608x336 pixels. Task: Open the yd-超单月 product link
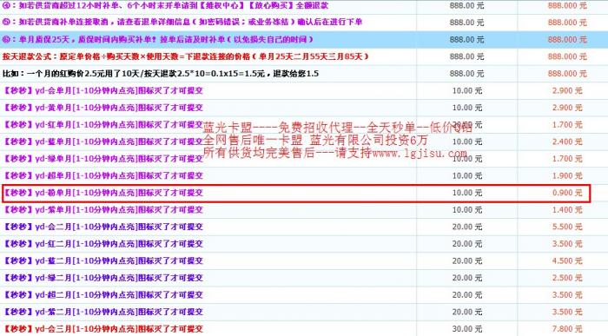click(103, 176)
